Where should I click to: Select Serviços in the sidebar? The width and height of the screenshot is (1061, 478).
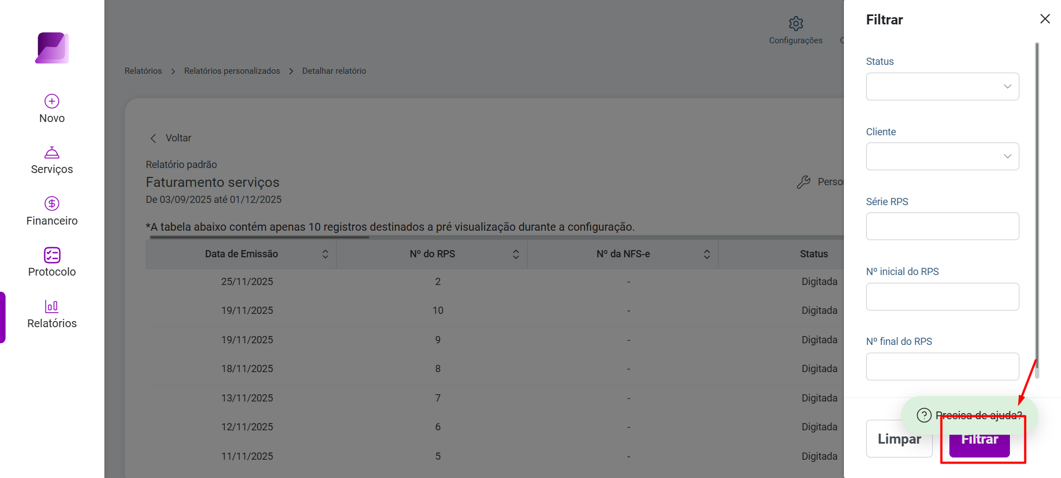[52, 169]
